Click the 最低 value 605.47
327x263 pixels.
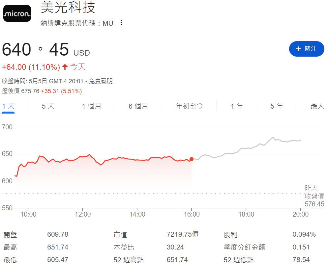(x=58, y=260)
